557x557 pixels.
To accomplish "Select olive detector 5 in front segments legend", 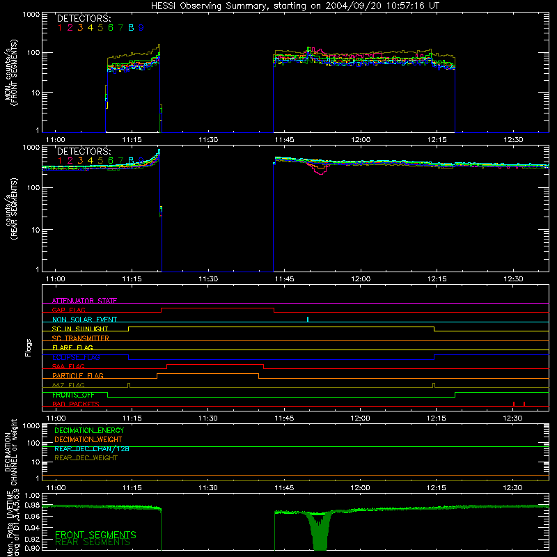I will click(x=100, y=28).
